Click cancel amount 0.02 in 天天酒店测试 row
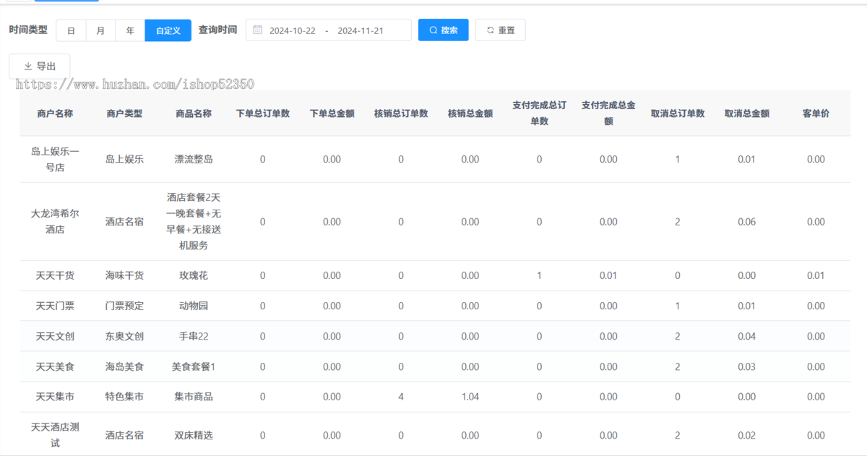The height and width of the screenshot is (456, 867). [x=747, y=435]
